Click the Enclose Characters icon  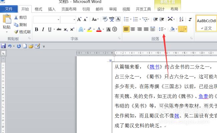pos(115,29)
